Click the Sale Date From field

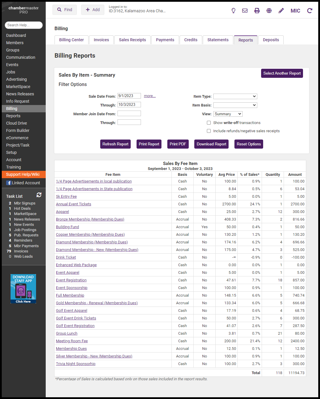(129, 96)
